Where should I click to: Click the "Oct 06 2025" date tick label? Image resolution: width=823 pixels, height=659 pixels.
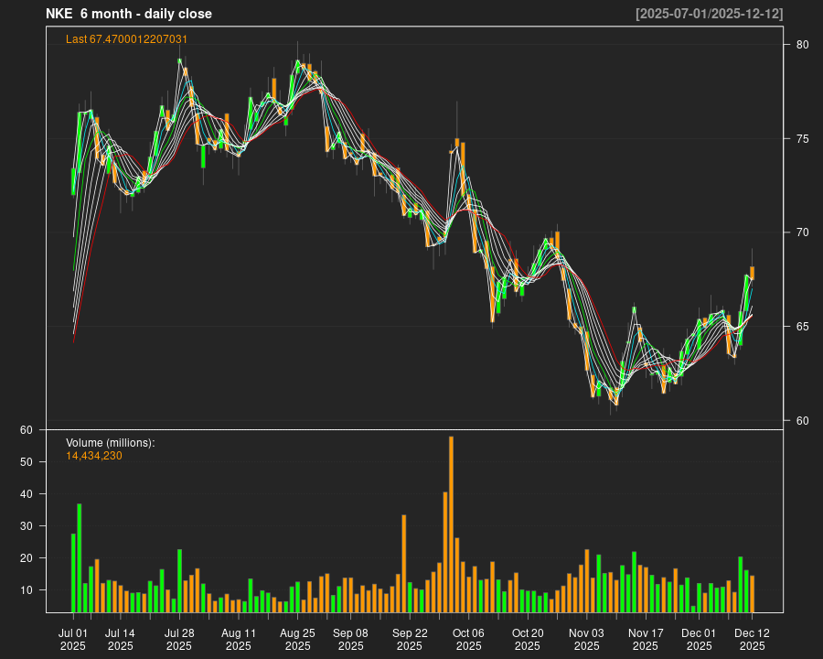point(468,639)
